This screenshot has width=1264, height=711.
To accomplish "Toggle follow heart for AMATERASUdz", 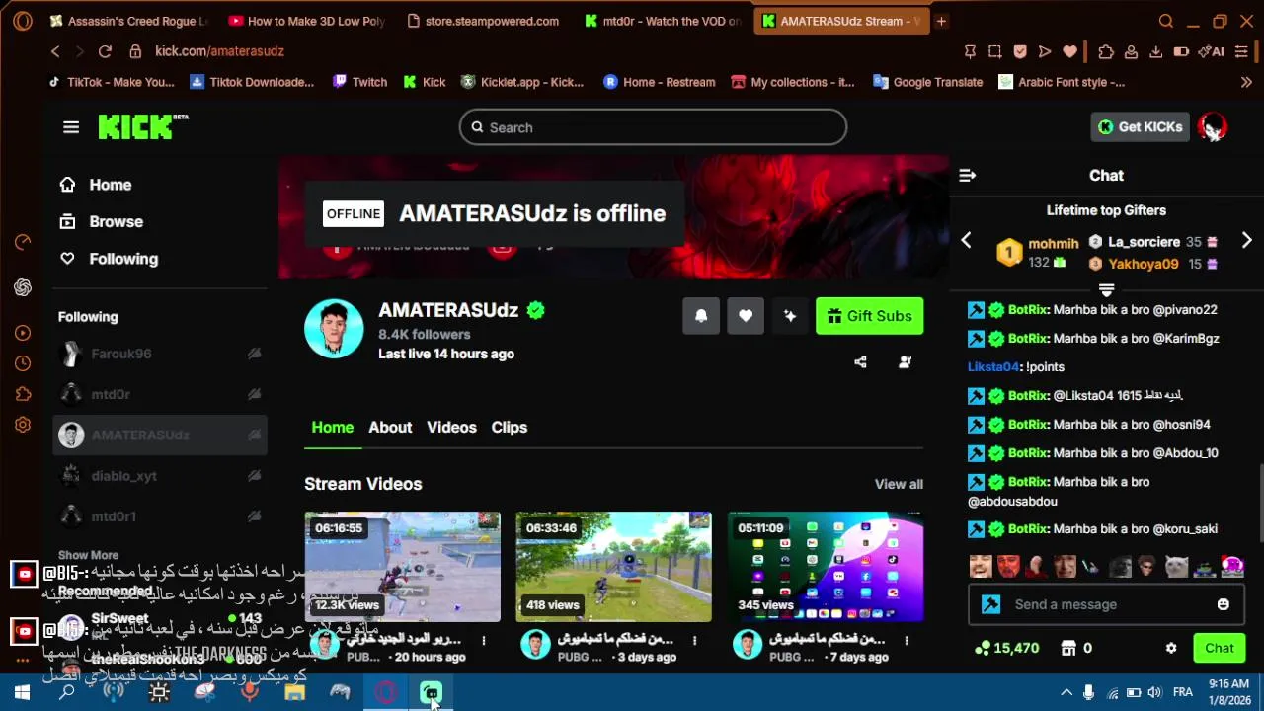I will (746, 316).
